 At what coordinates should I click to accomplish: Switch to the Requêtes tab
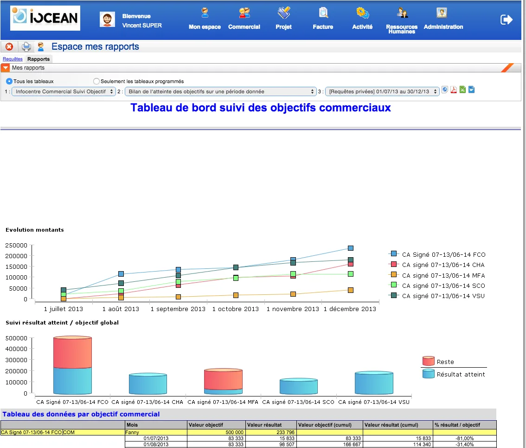[x=13, y=59]
